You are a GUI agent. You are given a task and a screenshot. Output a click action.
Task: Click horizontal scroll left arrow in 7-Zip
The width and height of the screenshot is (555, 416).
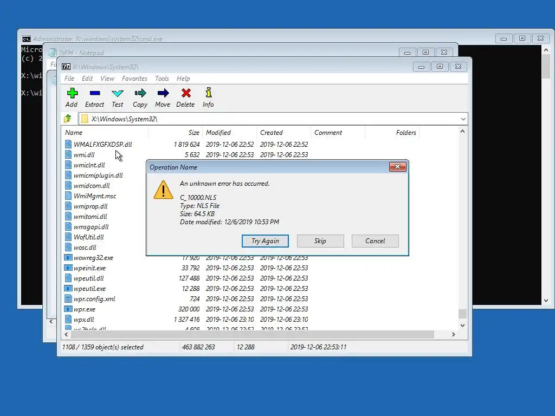(x=66, y=334)
